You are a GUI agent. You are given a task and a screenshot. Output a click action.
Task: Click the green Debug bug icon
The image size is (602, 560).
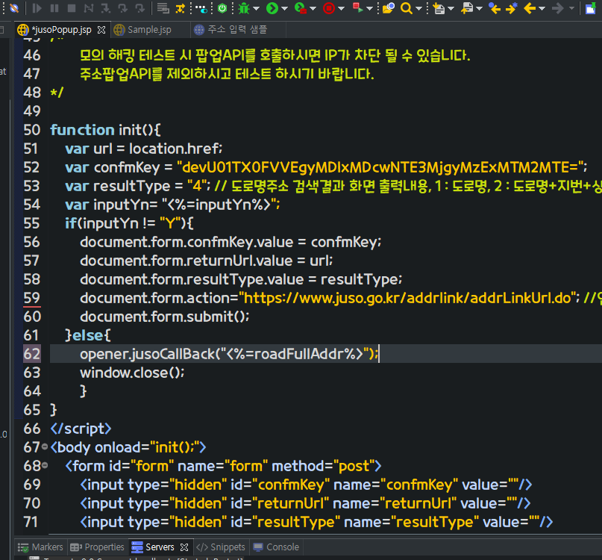pos(244,8)
